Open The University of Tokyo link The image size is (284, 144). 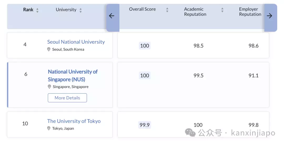[x=74, y=121]
